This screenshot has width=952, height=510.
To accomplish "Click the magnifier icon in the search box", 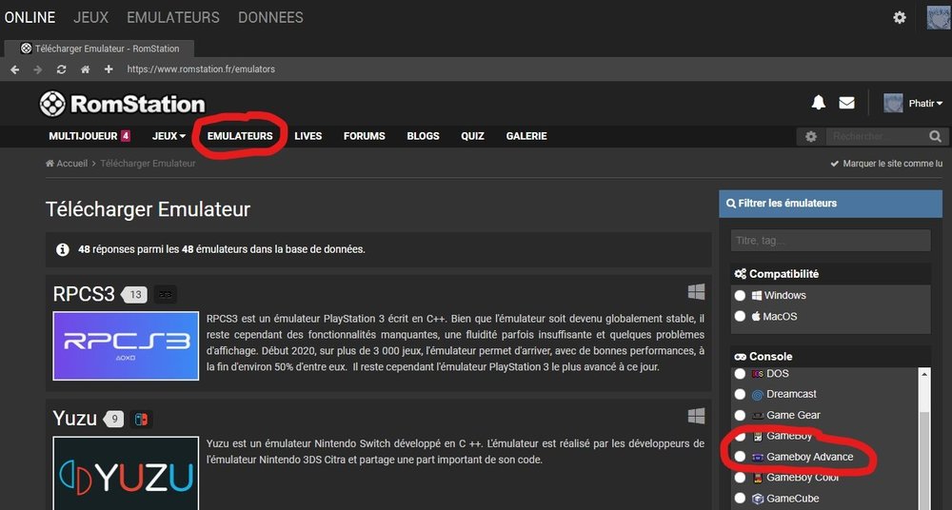I will coord(937,136).
